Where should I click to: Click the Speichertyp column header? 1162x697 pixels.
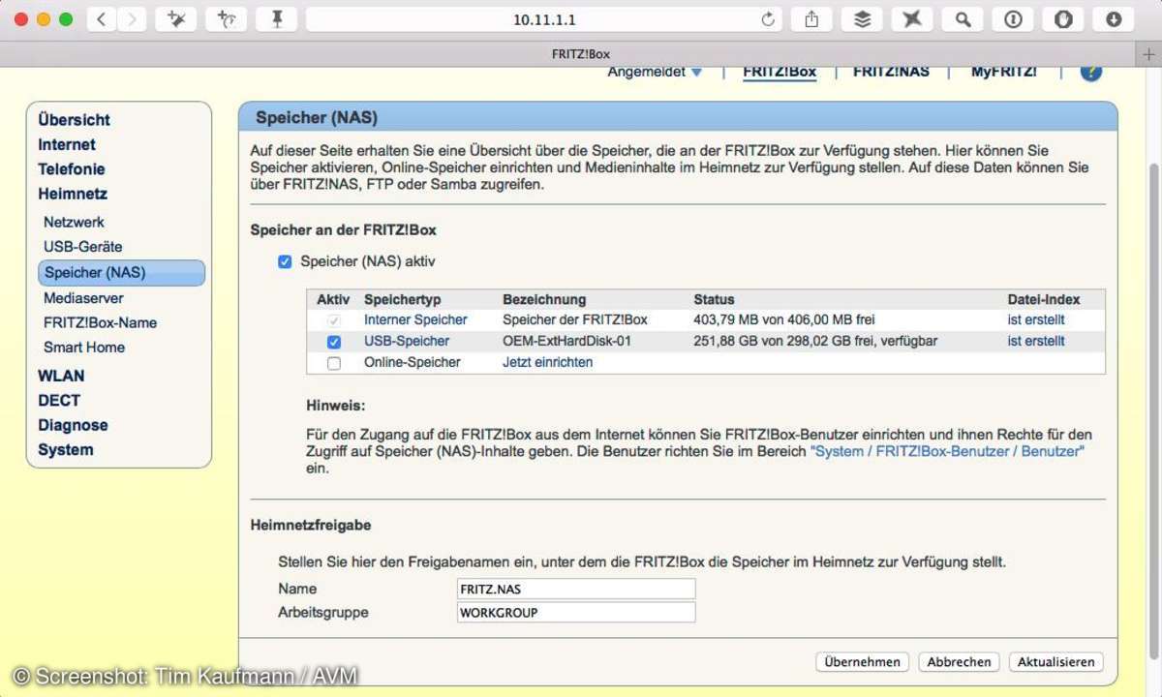[403, 299]
